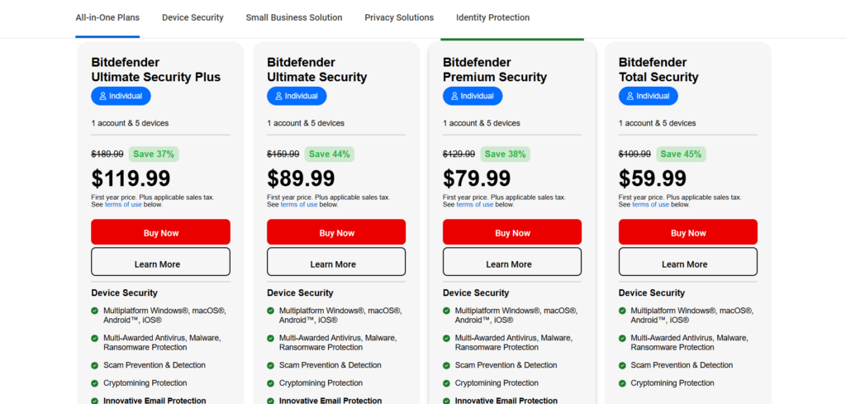The image size is (846, 404).
Task: Select the Privacy Solutions tab
Action: 399,17
